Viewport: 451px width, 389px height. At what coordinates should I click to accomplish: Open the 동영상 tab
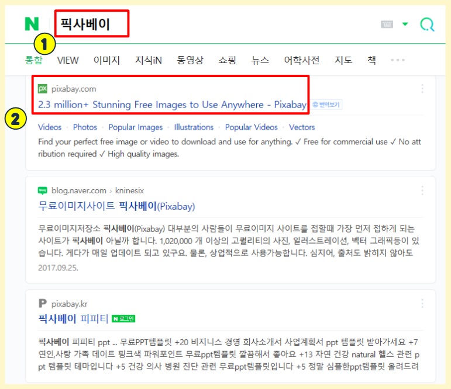(190, 60)
